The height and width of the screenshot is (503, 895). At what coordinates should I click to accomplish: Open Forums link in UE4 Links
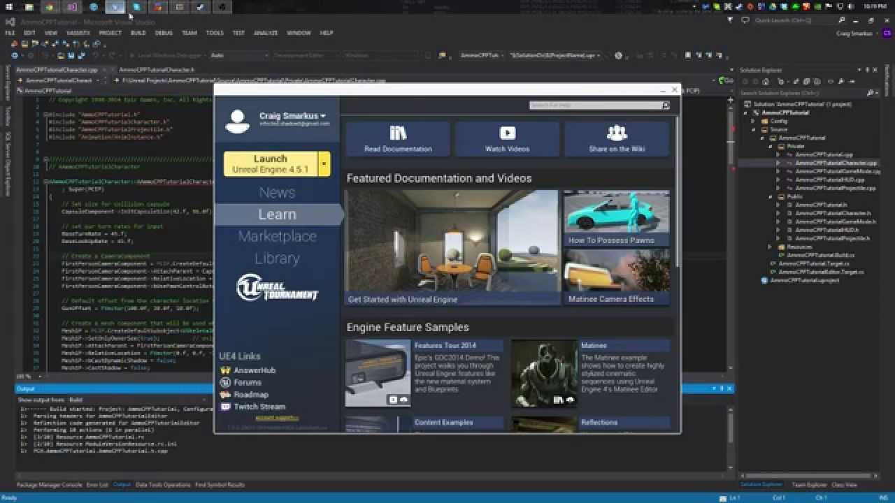pyautogui.click(x=248, y=382)
